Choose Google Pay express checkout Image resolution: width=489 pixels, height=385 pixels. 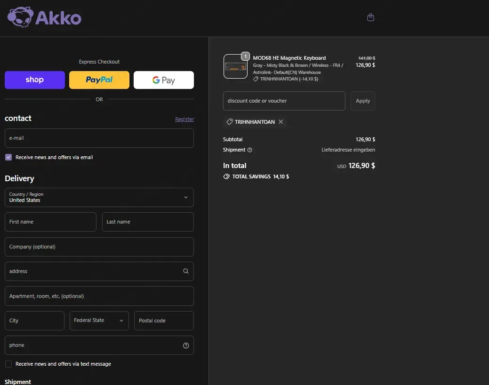[164, 80]
